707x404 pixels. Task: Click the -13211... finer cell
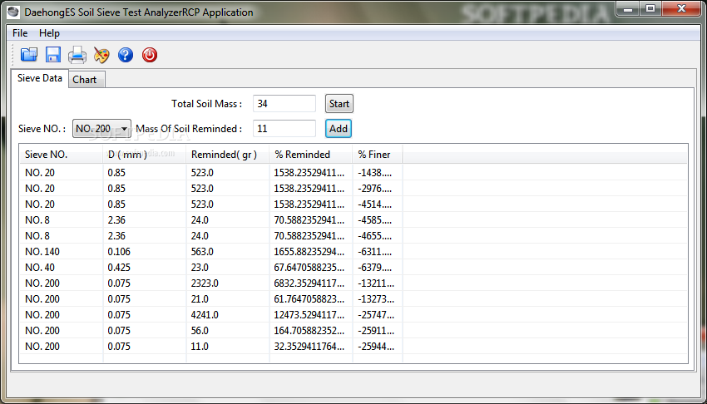pos(378,283)
